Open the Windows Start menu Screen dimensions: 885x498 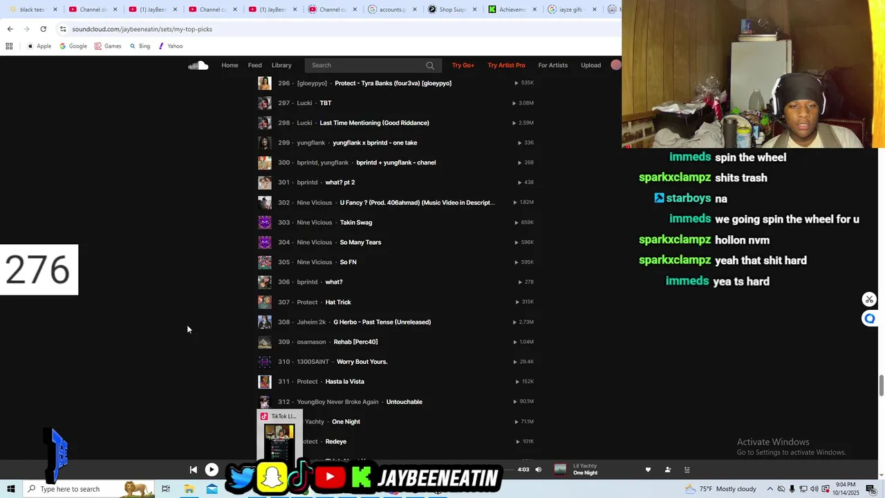point(10,489)
